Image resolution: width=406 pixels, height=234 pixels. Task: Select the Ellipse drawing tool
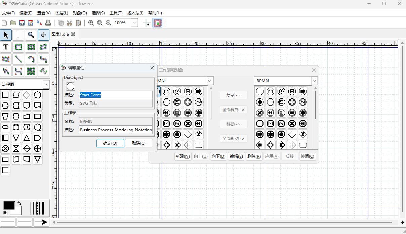tap(31, 47)
